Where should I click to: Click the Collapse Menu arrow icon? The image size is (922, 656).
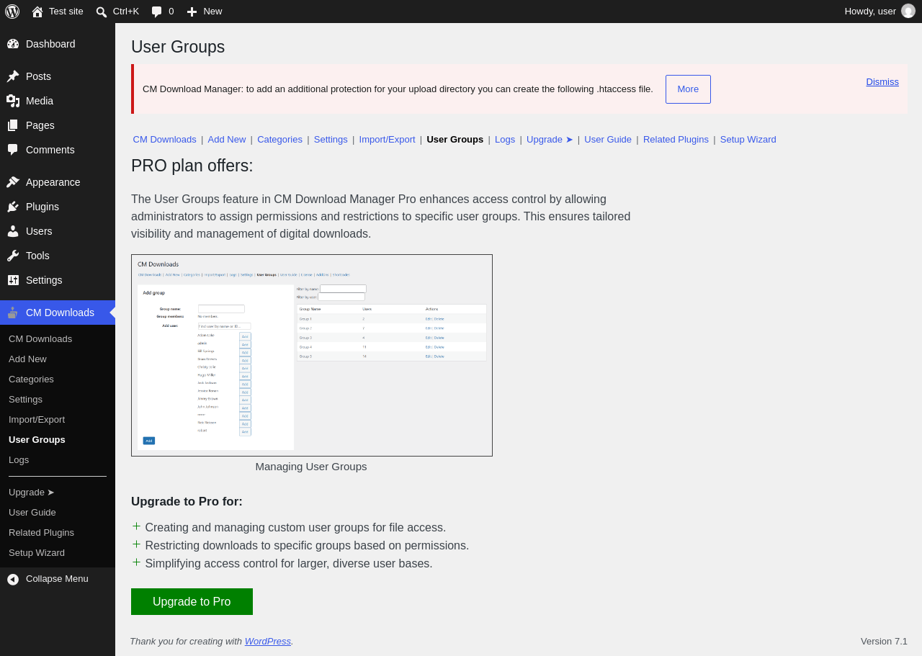coord(13,579)
